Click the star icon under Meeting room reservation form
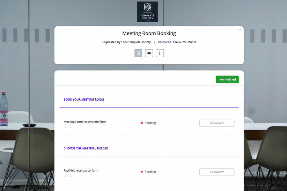The height and width of the screenshot is (191, 287). pos(65,126)
